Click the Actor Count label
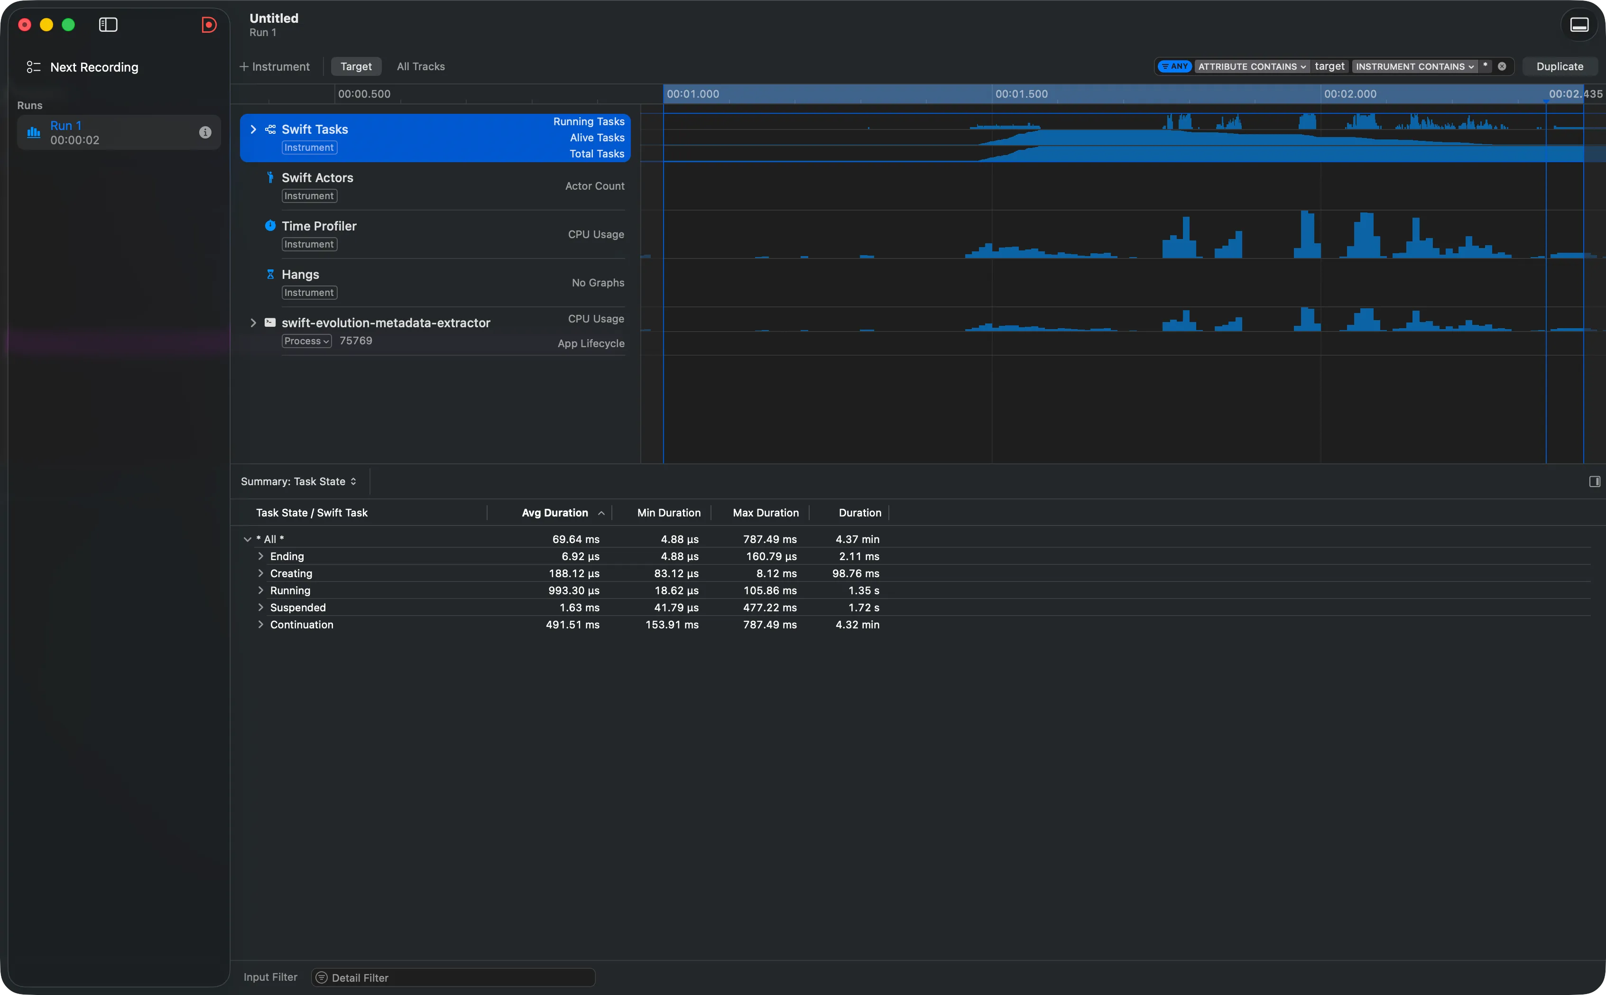This screenshot has height=995, width=1606. point(595,186)
